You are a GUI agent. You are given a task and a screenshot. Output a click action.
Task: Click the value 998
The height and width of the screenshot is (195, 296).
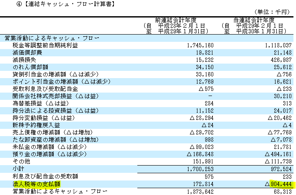(x=209, y=140)
